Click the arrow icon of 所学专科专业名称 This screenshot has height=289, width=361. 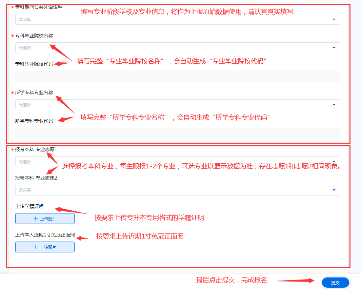tap(334, 105)
